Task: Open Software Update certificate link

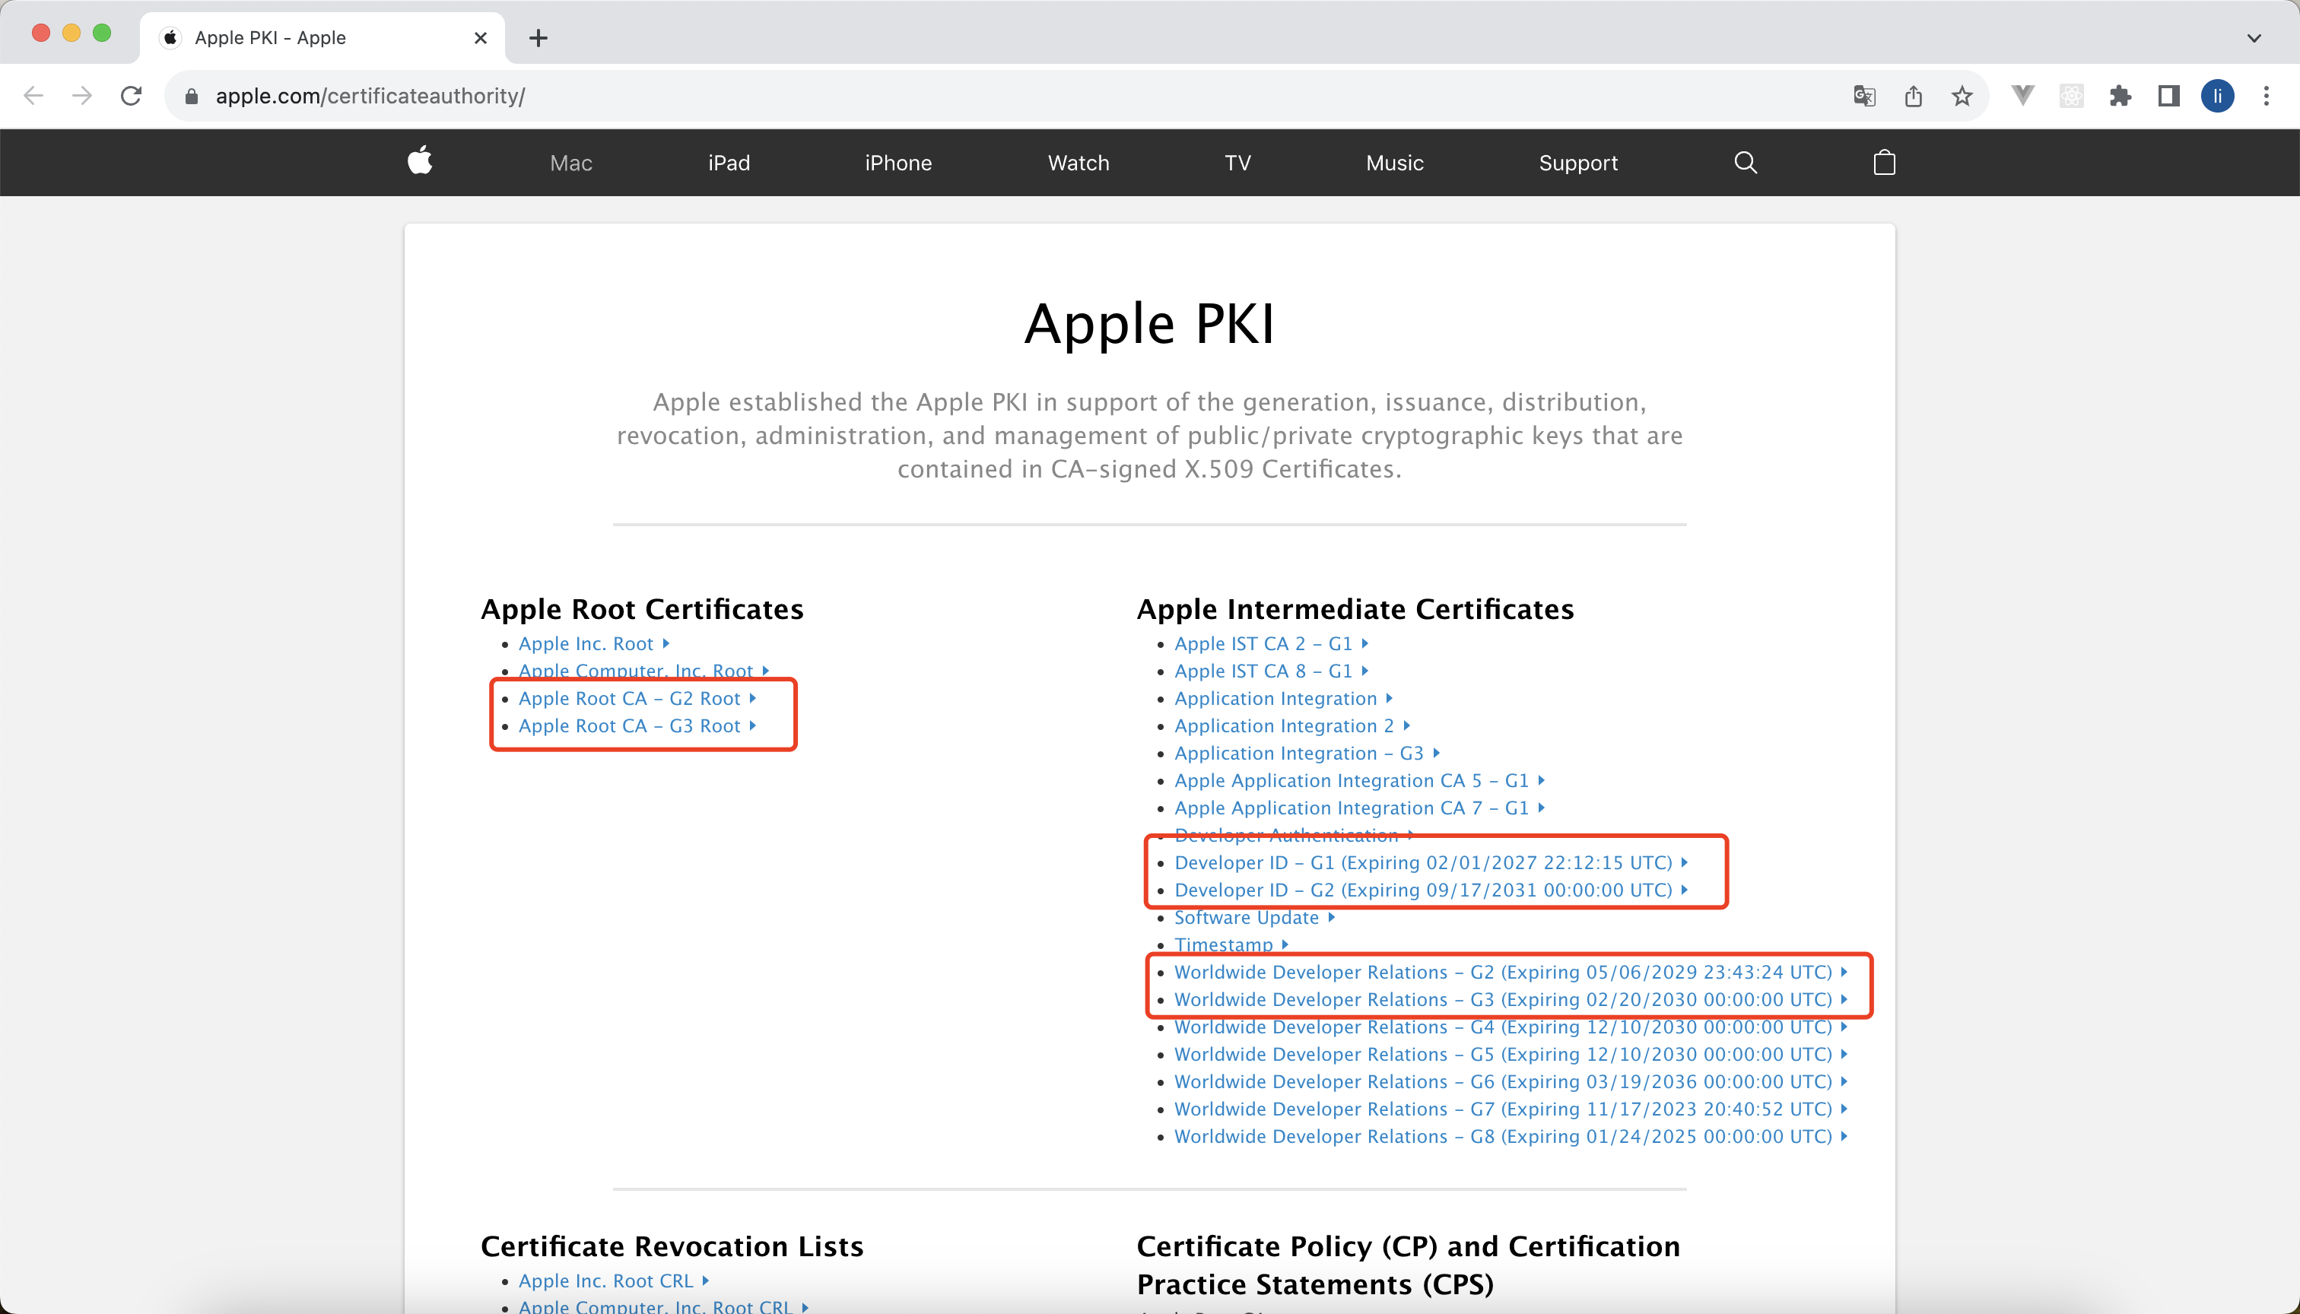Action: pyautogui.click(x=1253, y=918)
